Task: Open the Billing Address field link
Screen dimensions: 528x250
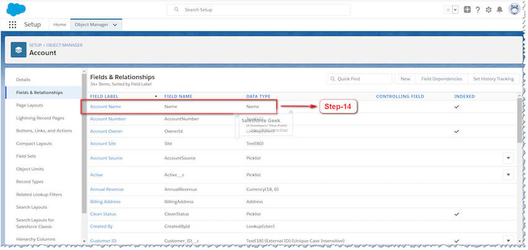Action: (x=105, y=202)
